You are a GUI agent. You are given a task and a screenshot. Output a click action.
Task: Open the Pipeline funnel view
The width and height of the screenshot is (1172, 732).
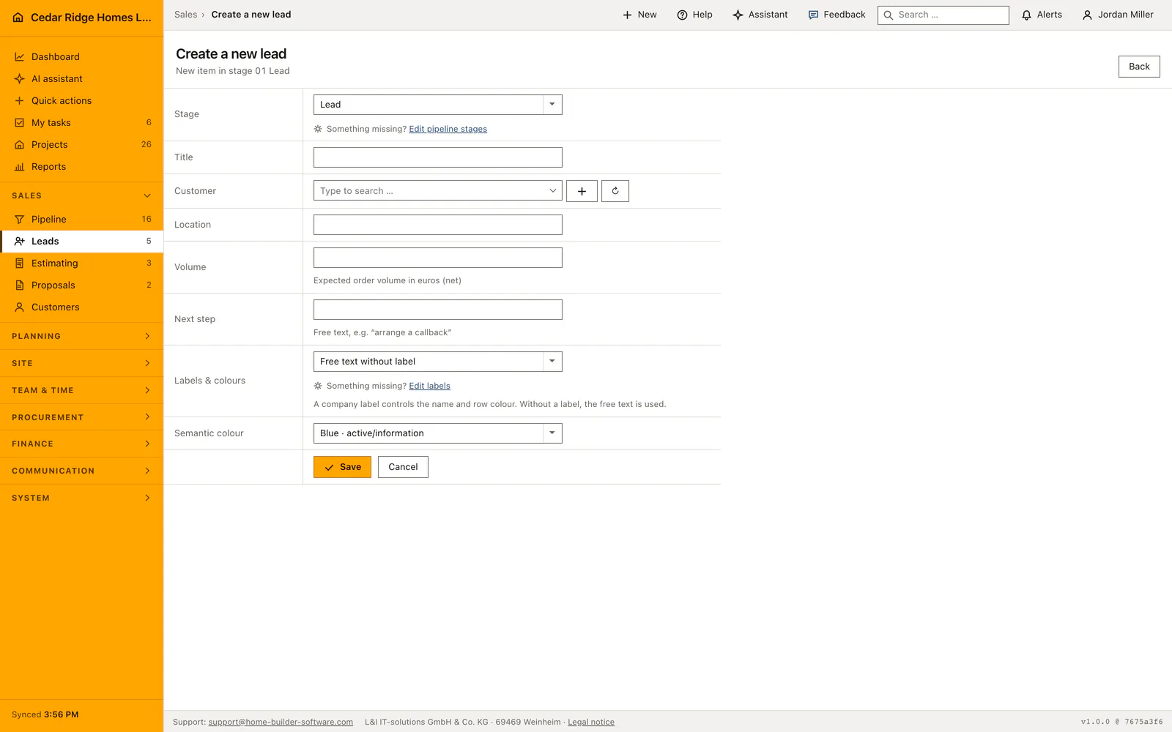[x=81, y=219]
